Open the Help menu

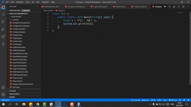click(53, 2)
